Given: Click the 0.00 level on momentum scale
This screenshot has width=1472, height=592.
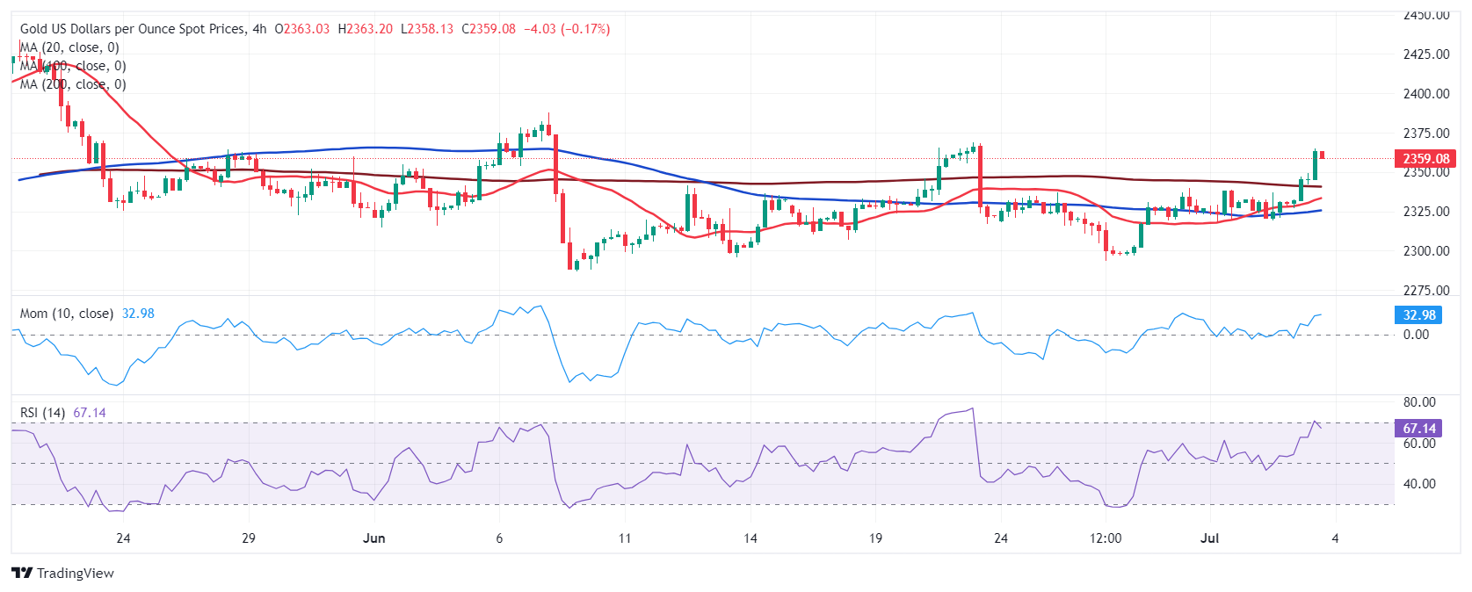Looking at the screenshot, I should click(1416, 335).
